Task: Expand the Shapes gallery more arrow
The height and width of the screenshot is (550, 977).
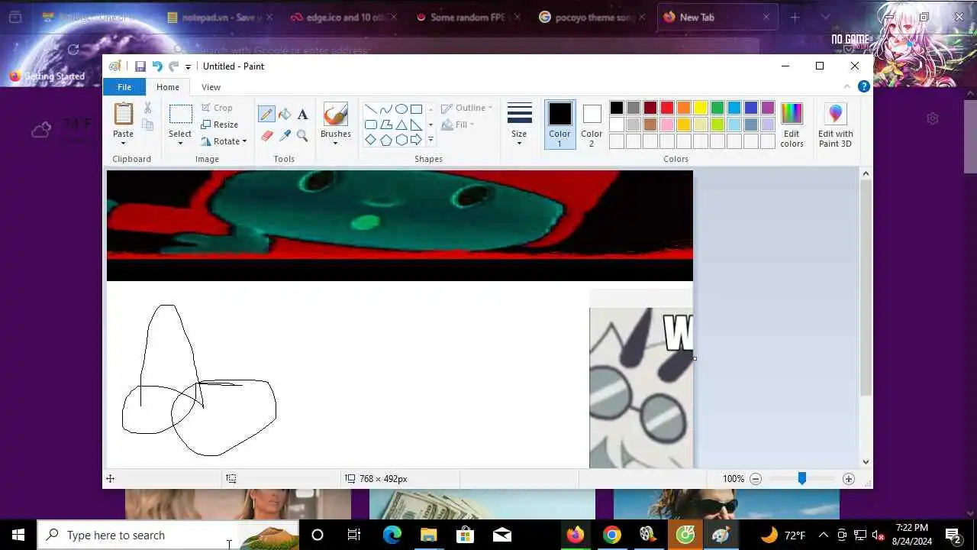Action: (430, 140)
